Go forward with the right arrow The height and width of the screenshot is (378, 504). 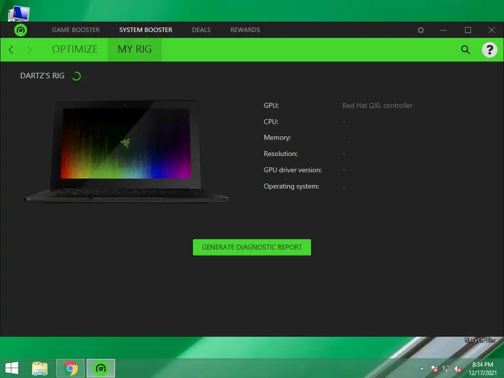pos(29,50)
